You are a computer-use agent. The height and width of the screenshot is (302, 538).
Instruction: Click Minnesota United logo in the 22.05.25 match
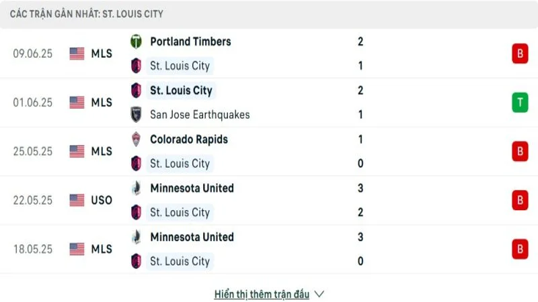[136, 189]
